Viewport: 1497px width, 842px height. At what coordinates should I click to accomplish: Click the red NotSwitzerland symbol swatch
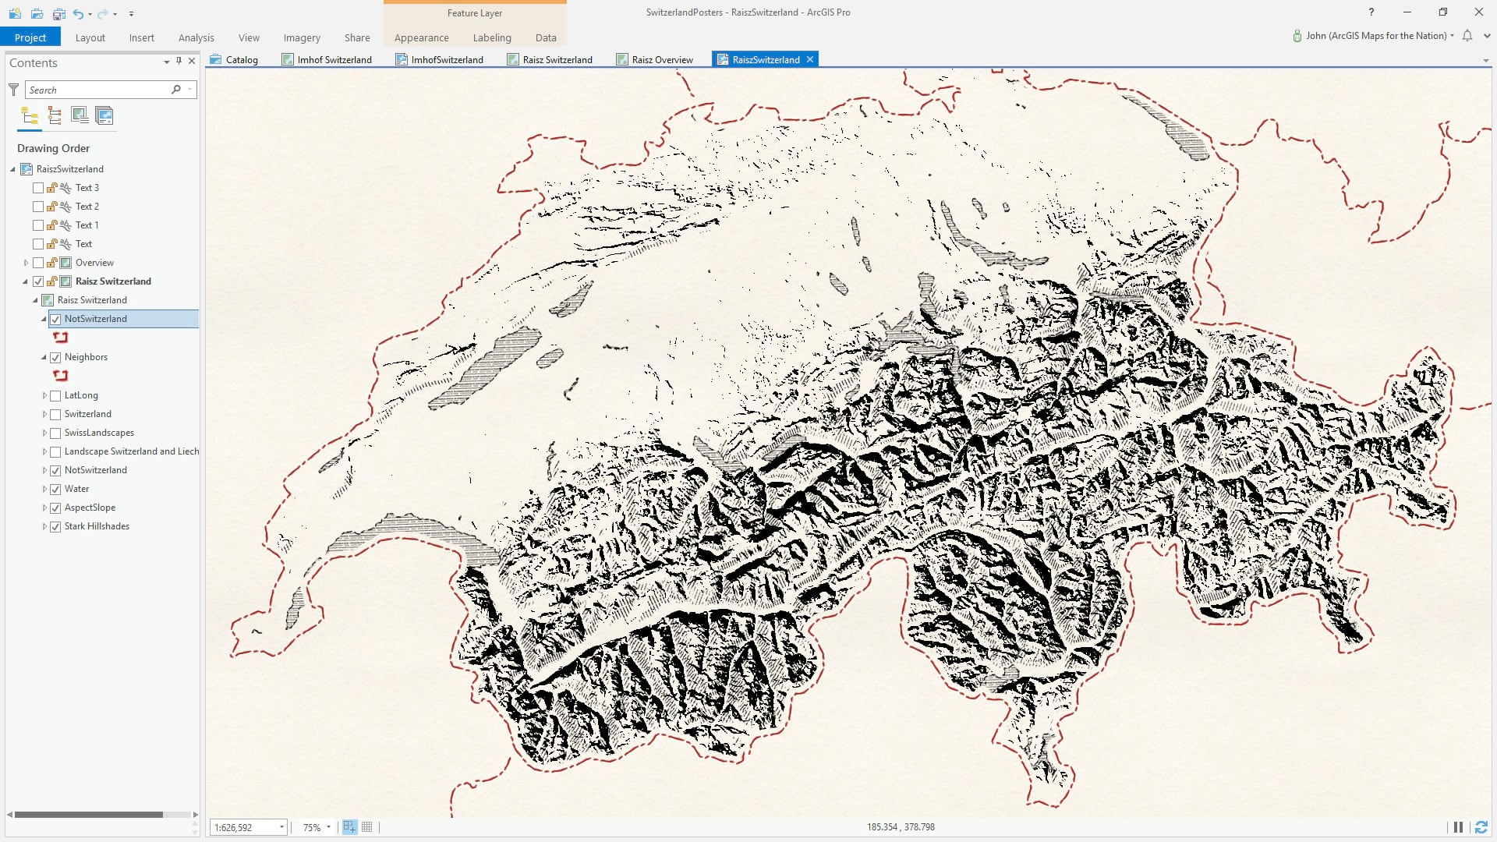[61, 338]
